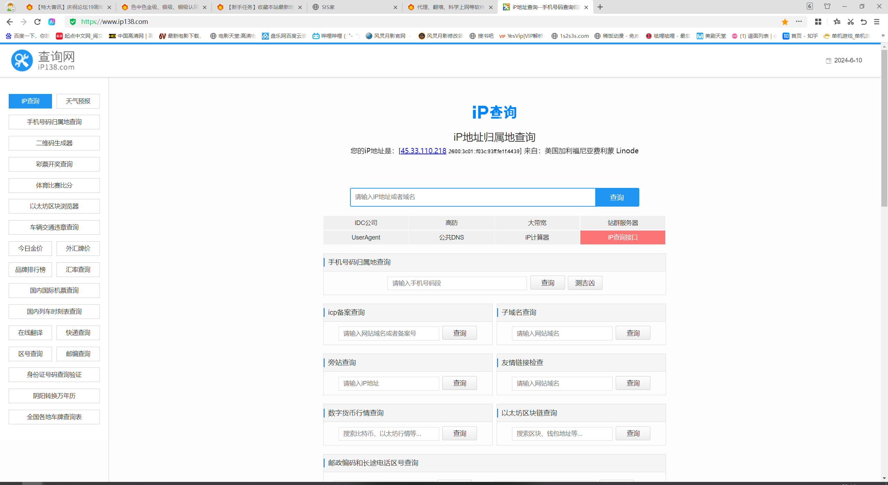Open the three-dot address bar menu
The width and height of the screenshot is (888, 485).
[799, 21]
